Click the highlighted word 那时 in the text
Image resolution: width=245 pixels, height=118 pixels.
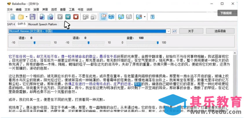pos(138,84)
